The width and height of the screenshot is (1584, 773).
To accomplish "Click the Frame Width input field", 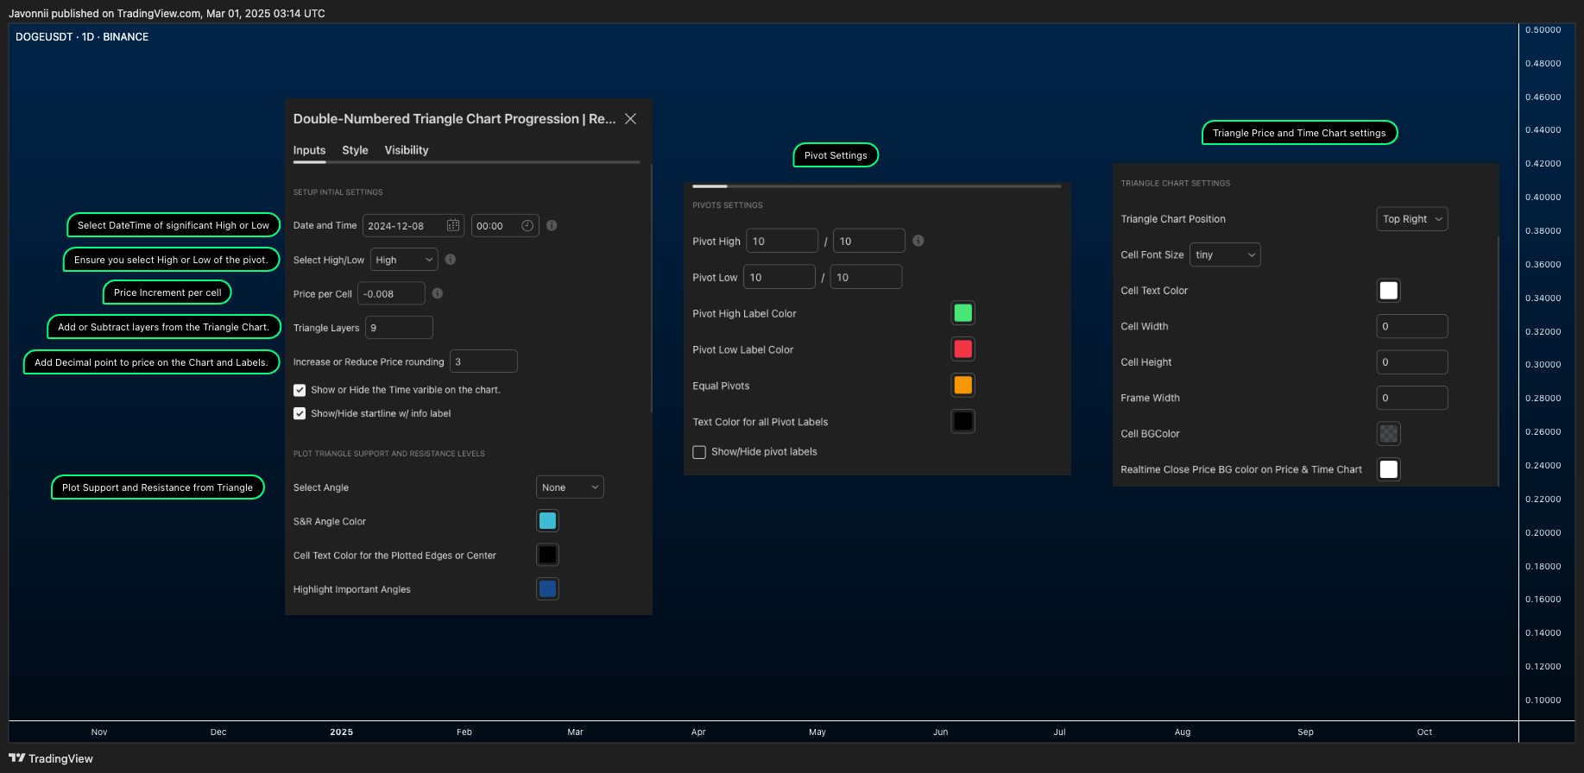I will click(x=1412, y=398).
